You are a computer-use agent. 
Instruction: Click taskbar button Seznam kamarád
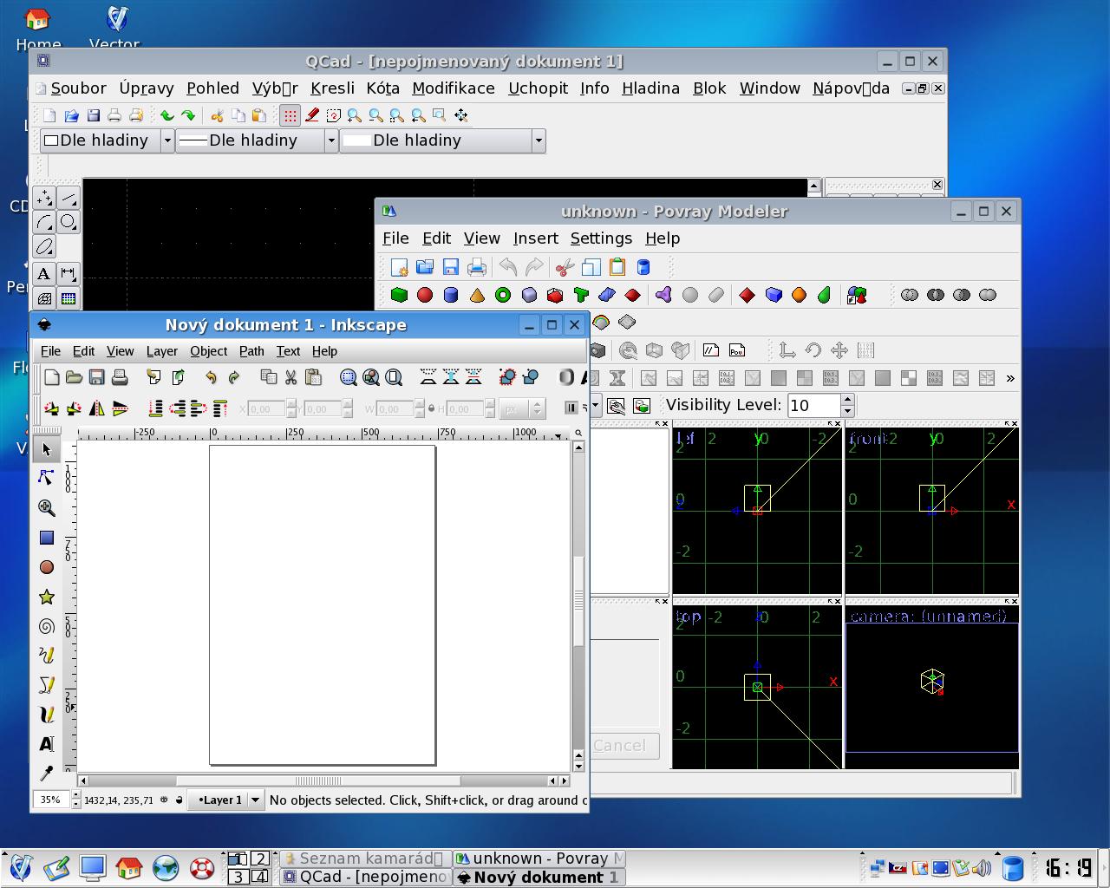364,859
